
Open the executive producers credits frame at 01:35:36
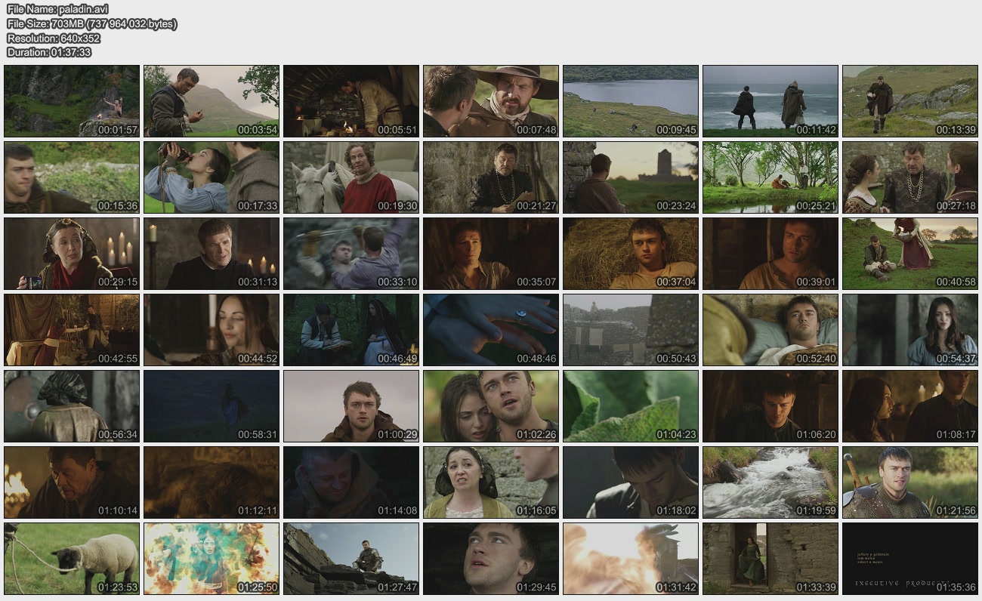click(x=910, y=559)
